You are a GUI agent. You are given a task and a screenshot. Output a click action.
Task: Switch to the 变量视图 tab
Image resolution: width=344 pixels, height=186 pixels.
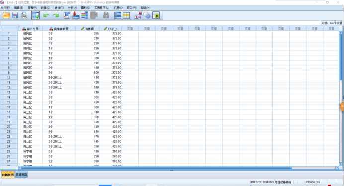[21, 175]
